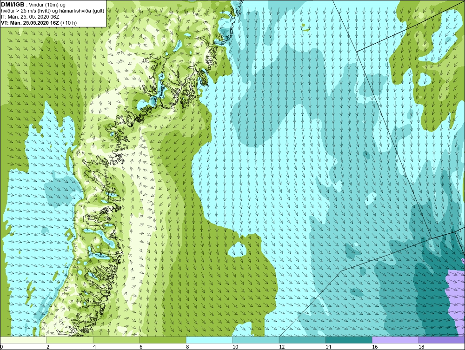Click the 14–16 m/s dark teal swatch
Image resolution: width=465 pixels, height=350 pixels.
pos(349,340)
